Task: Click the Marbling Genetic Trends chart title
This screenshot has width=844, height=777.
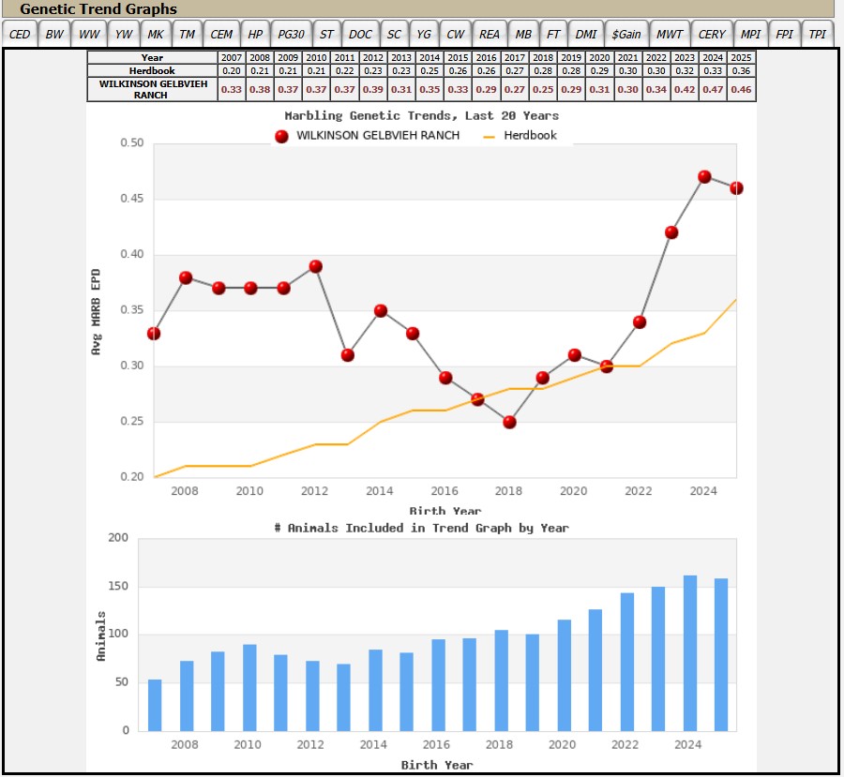Action: tap(421, 115)
